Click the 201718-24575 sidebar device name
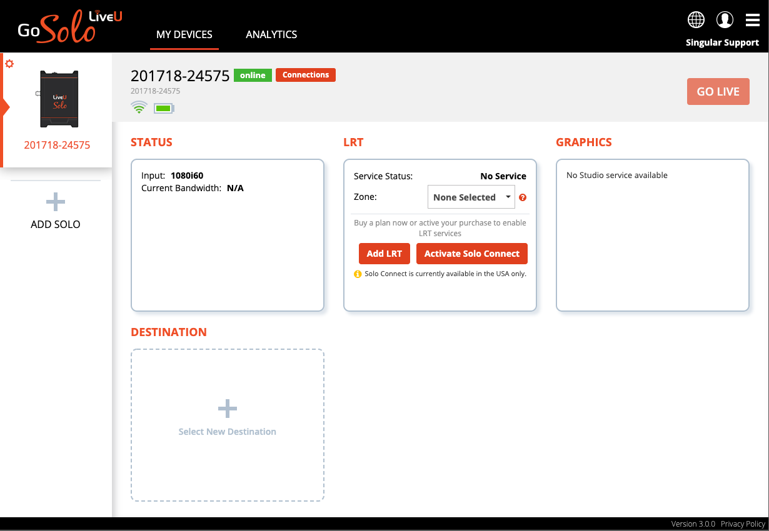 pyautogui.click(x=57, y=145)
